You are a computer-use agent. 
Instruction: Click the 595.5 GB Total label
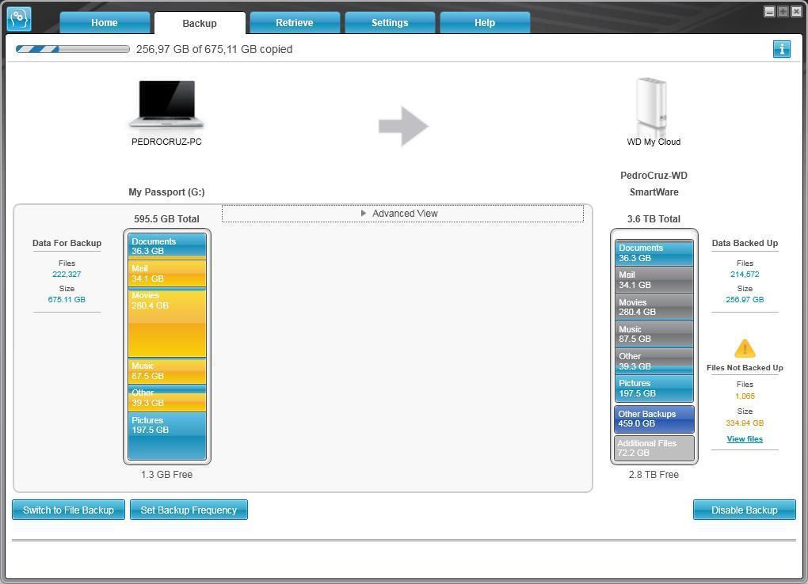click(166, 219)
